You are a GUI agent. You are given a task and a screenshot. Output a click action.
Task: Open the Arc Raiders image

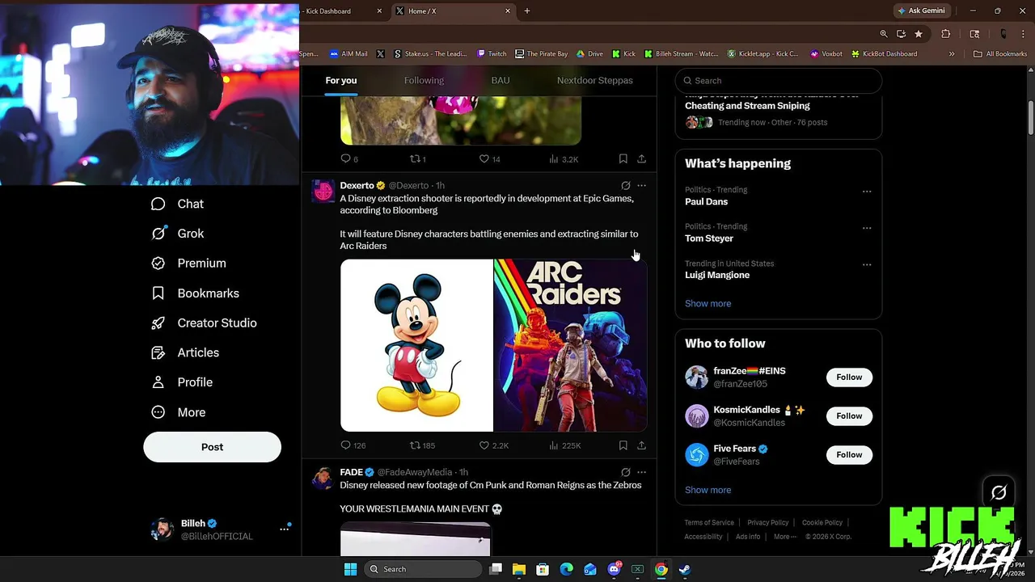(570, 345)
